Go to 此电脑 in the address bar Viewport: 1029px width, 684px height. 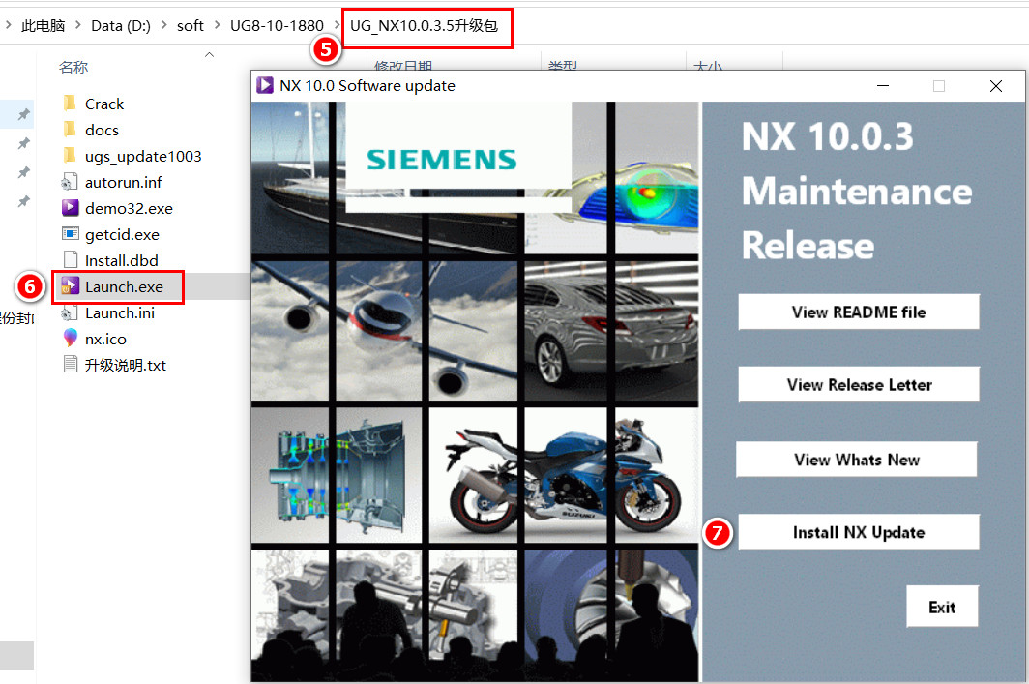click(x=44, y=25)
